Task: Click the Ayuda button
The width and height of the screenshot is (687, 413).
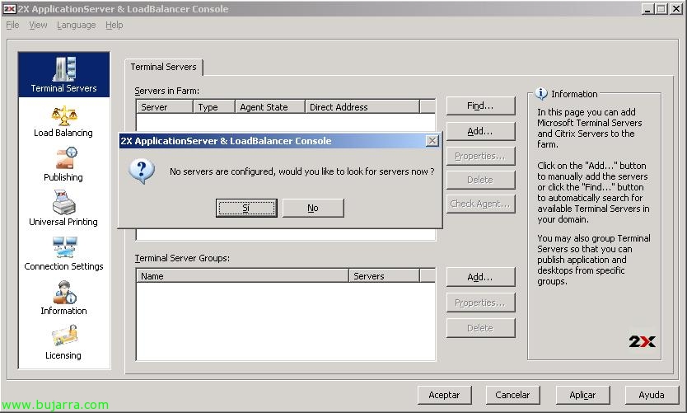Action: click(x=652, y=395)
